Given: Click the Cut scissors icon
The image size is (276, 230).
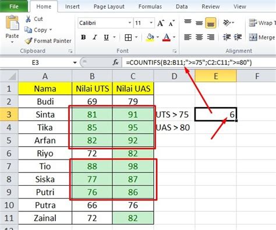Looking at the screenshot, I should [x=28, y=19].
